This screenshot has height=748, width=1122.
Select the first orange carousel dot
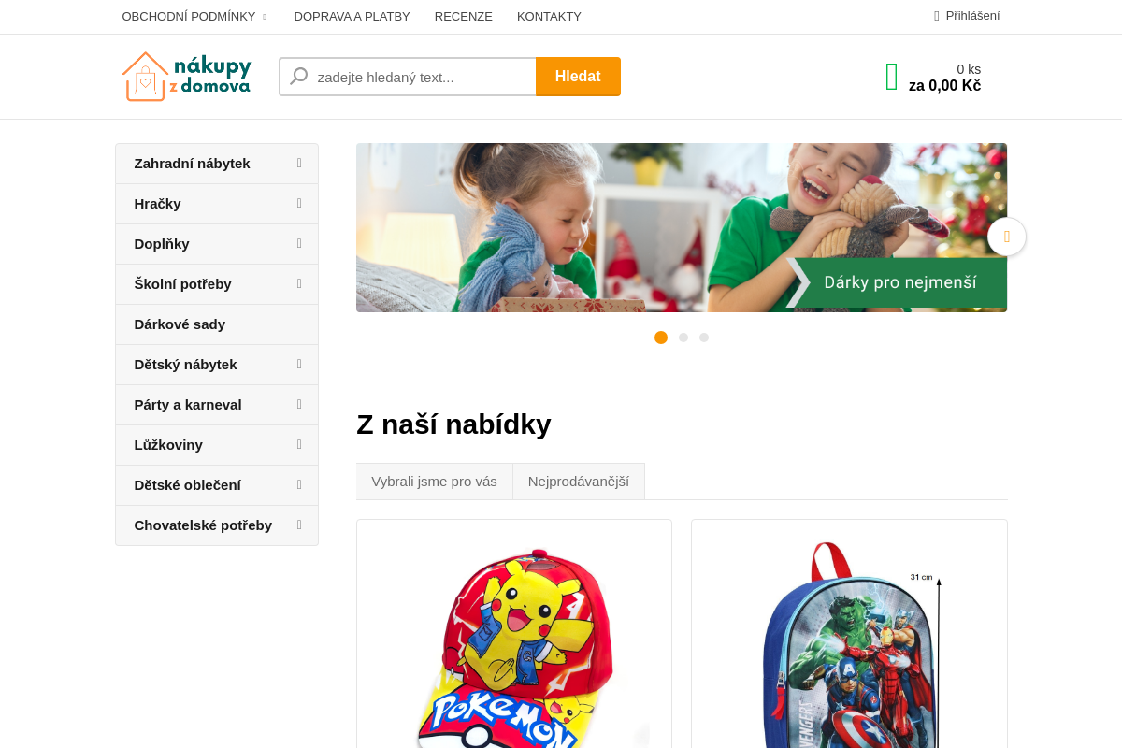(x=661, y=338)
